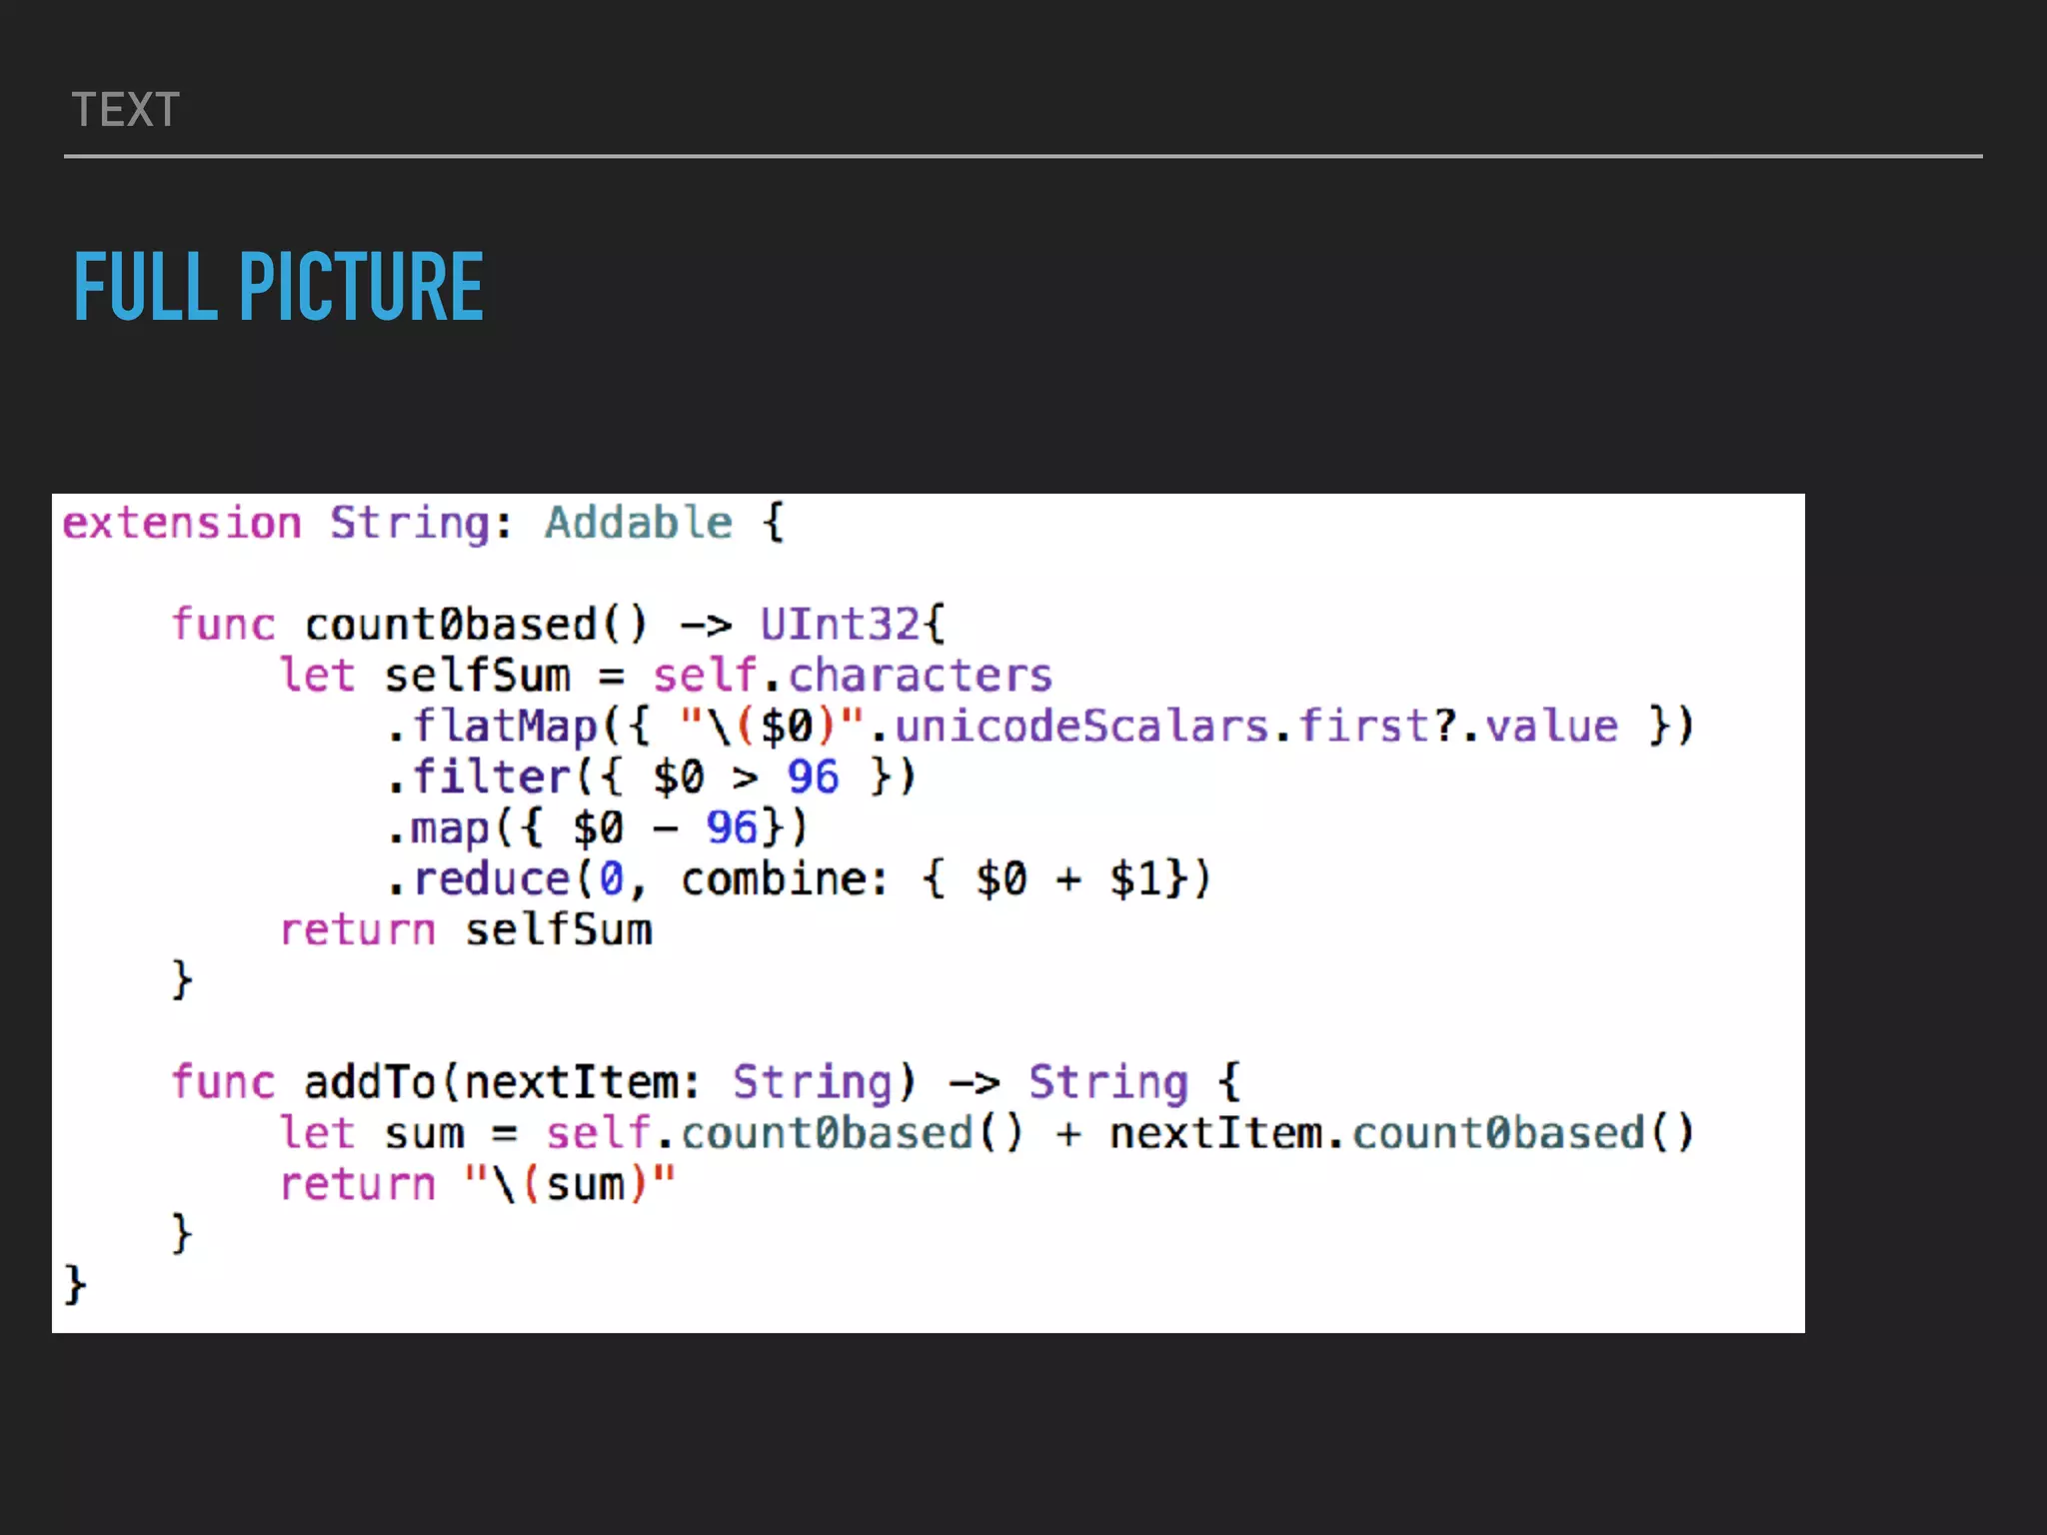This screenshot has height=1535, width=2047.
Task: Click the 'let sum' declaration
Action: (x=372, y=1134)
